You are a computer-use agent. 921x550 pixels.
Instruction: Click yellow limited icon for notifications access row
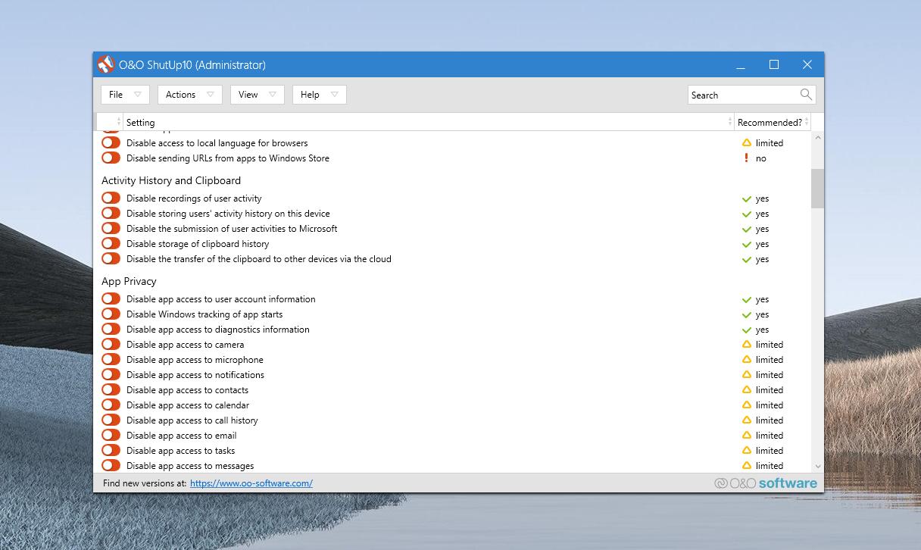coord(747,375)
